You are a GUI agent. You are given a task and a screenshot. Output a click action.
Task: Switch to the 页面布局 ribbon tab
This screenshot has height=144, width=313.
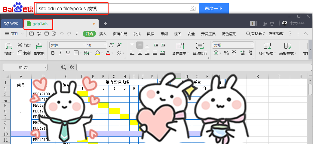(120, 34)
